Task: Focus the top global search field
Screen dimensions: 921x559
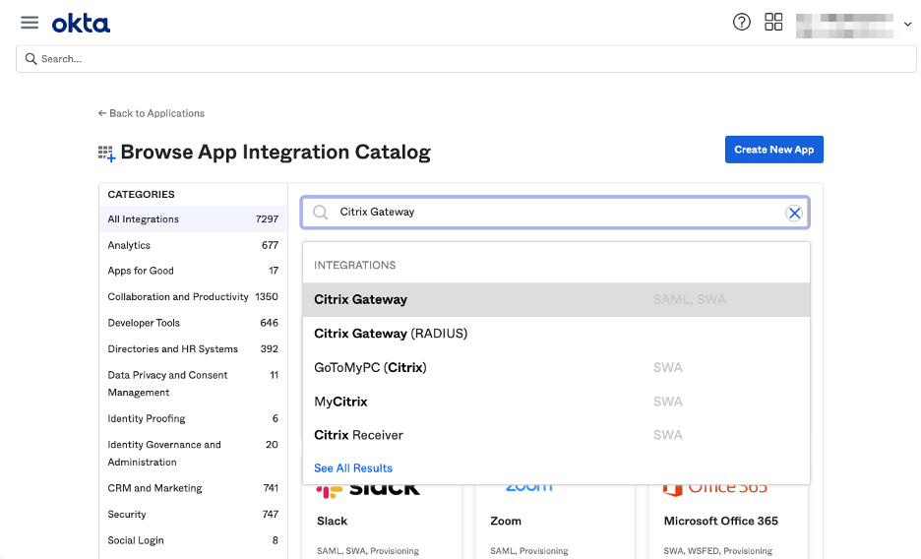Action: pyautogui.click(x=472, y=59)
